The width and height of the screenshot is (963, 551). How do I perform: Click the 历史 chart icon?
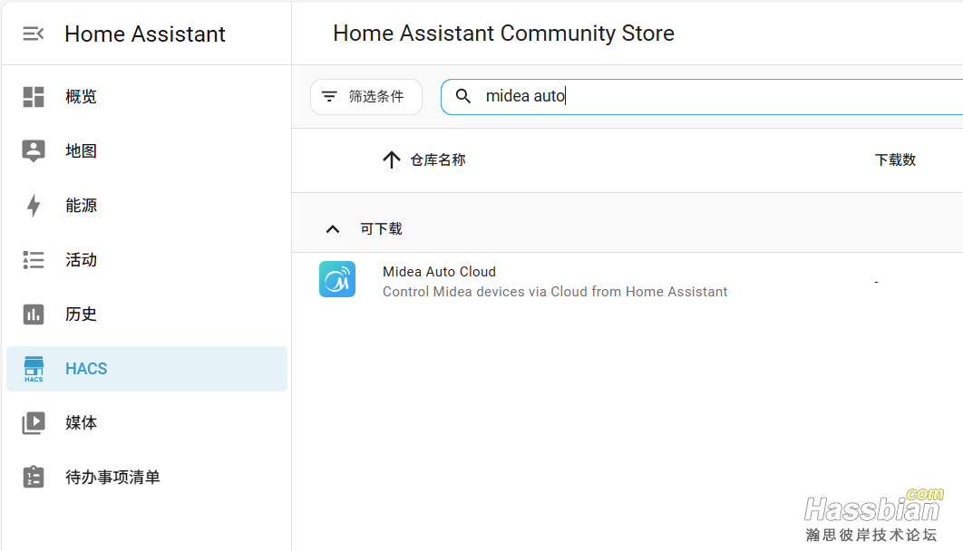pos(34,314)
